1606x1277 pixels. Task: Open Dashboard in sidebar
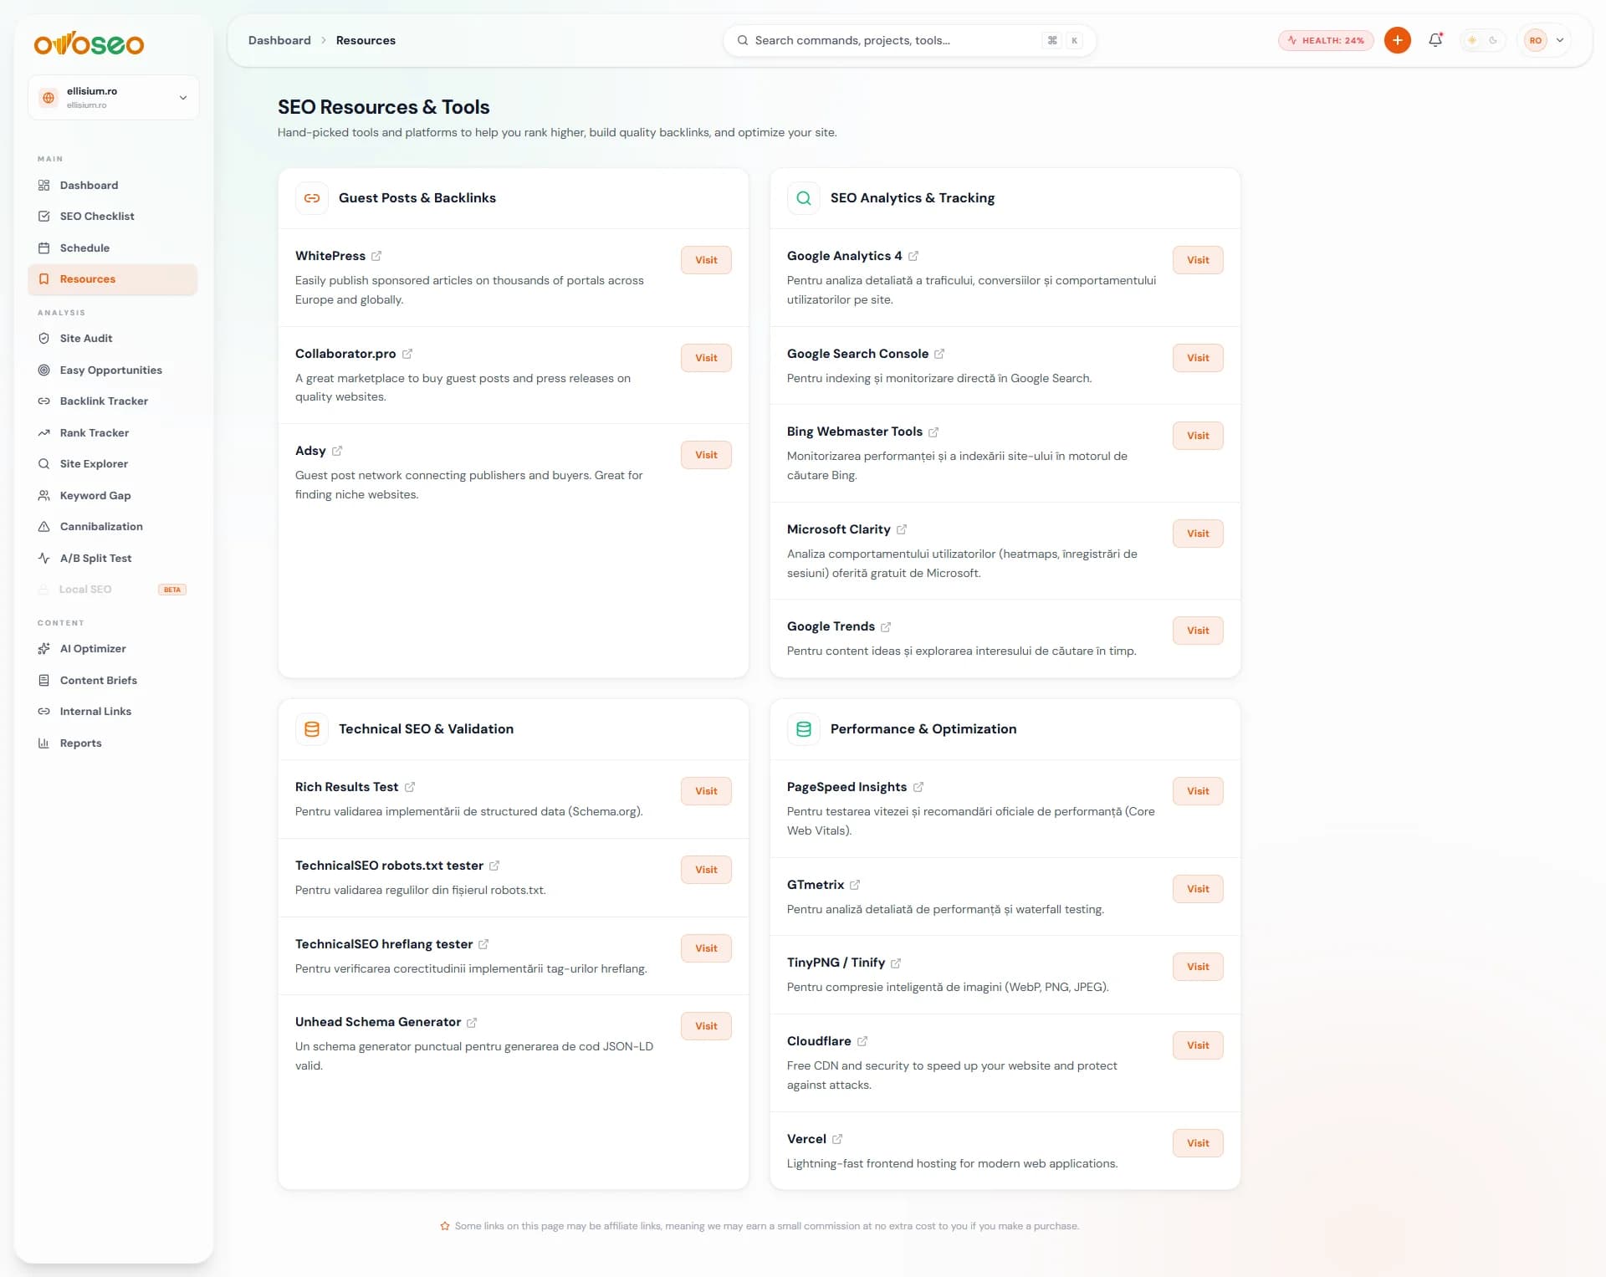pyautogui.click(x=113, y=185)
